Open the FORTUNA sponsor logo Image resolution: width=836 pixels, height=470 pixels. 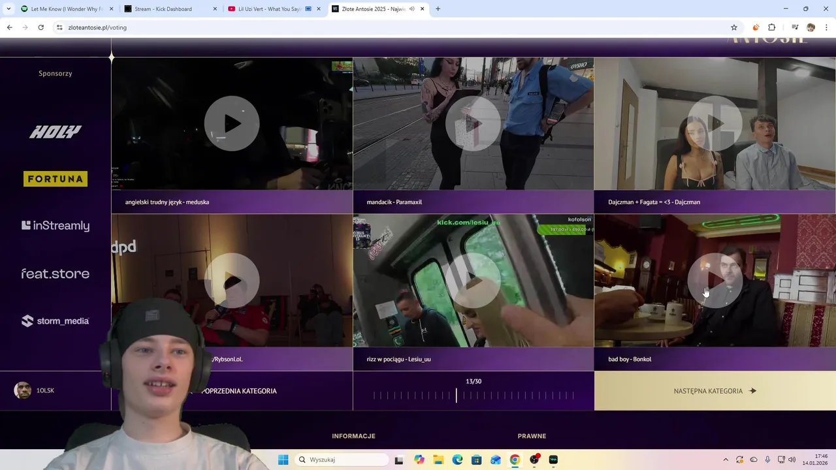(56, 179)
